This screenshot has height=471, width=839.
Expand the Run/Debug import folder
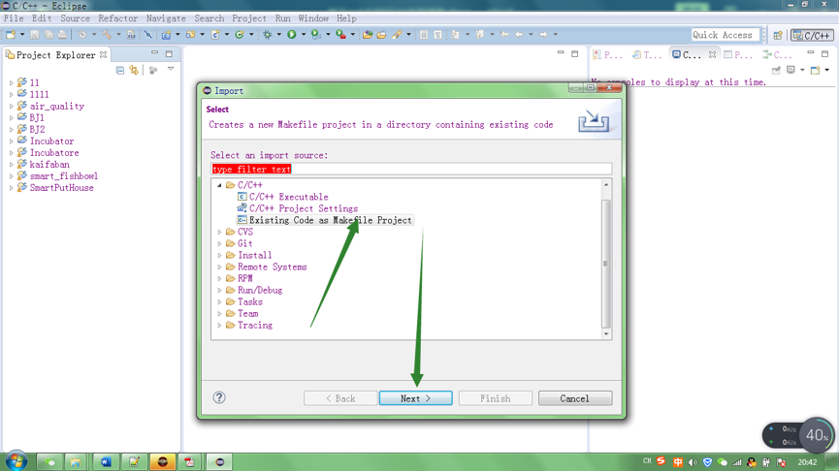pyautogui.click(x=219, y=291)
